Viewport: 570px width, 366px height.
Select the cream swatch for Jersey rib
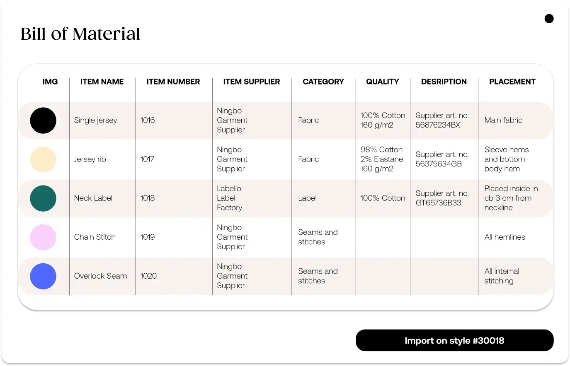click(x=43, y=159)
